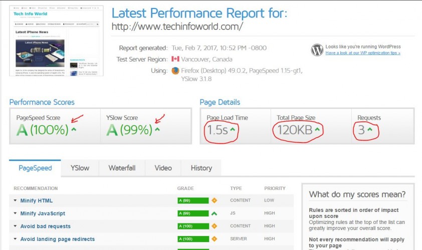Click the Vancouver, Canada region text
Screen dimensions: 422x250
(206, 59)
